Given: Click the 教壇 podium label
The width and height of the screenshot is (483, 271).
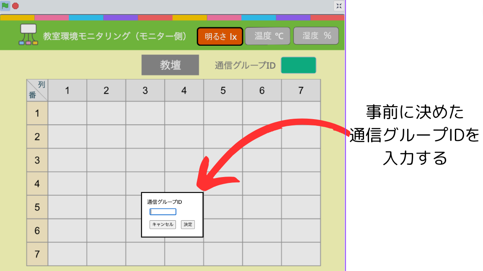Looking at the screenshot, I should (170, 65).
